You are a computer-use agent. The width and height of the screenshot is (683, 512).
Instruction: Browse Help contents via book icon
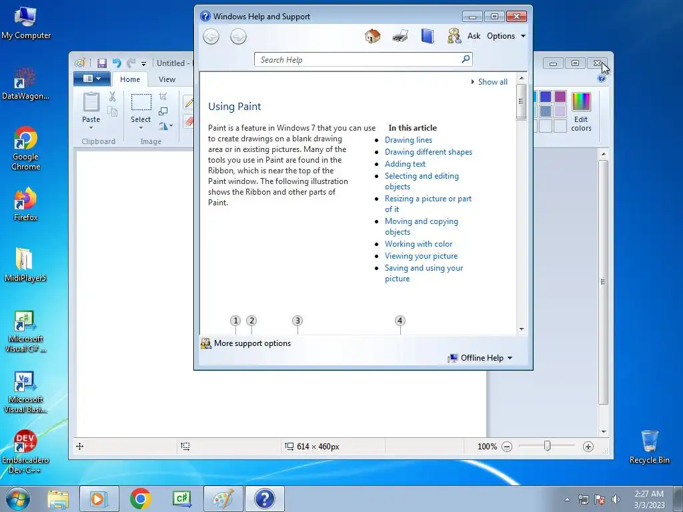point(428,36)
